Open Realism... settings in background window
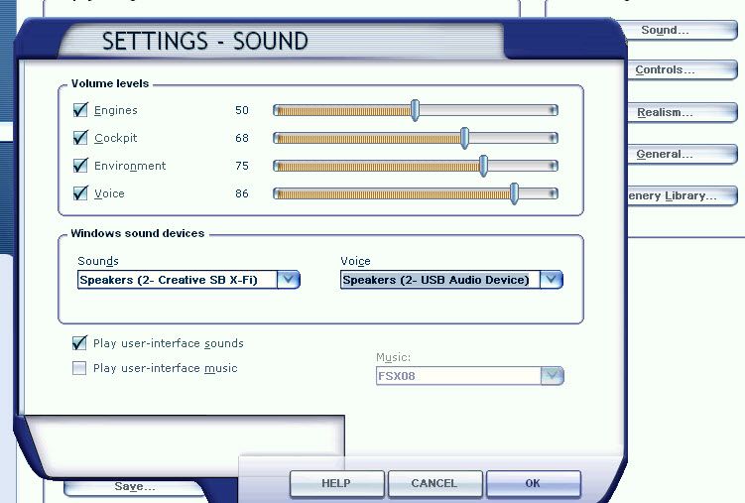 pos(683,112)
